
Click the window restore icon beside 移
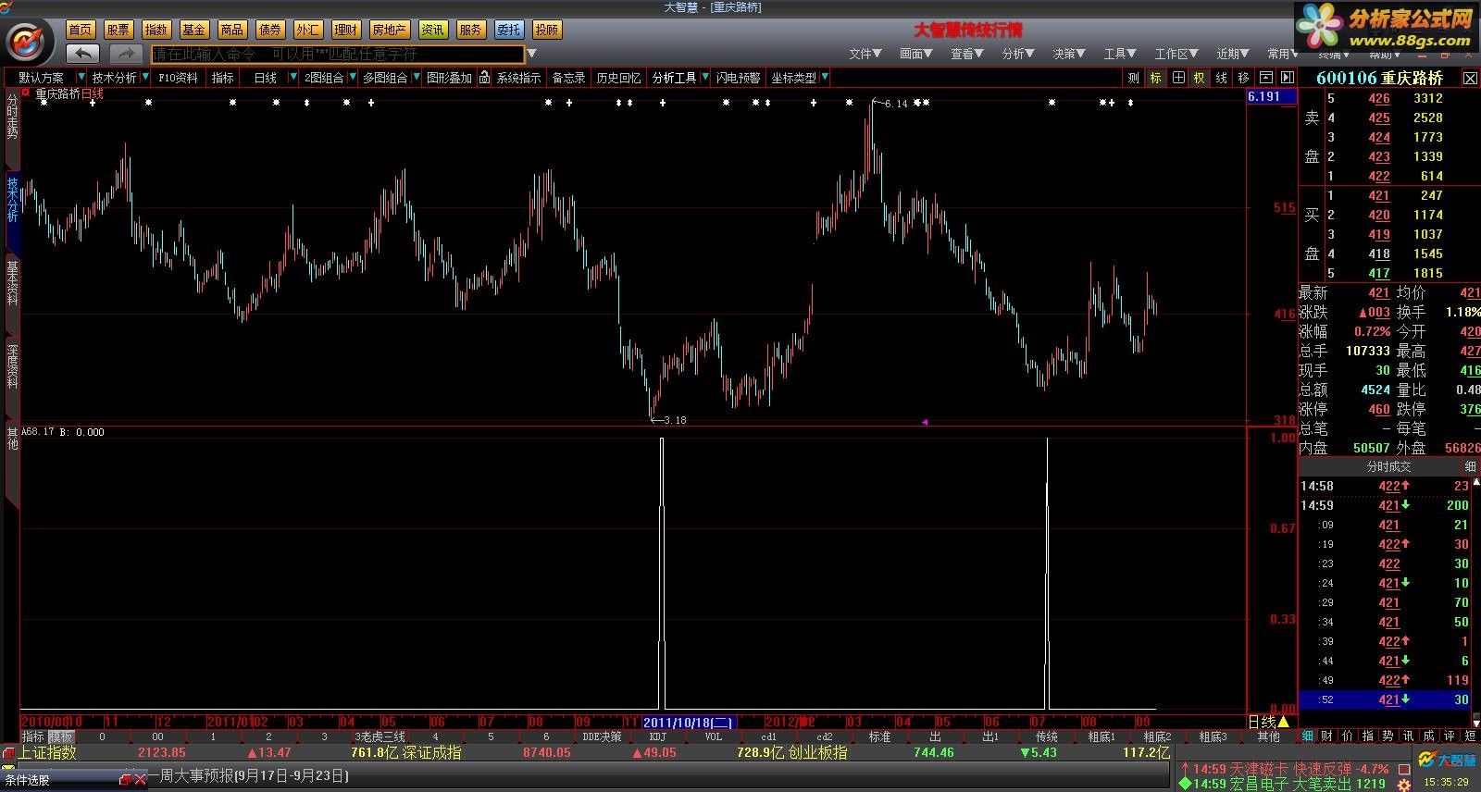click(x=1265, y=78)
